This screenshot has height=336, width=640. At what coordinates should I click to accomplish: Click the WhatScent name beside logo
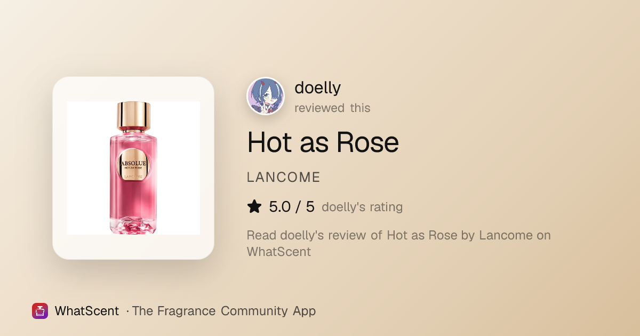(86, 311)
